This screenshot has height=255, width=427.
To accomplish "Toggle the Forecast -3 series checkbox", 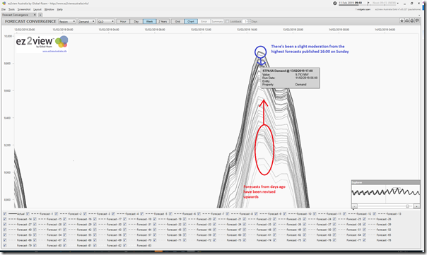I will pos(85,214).
